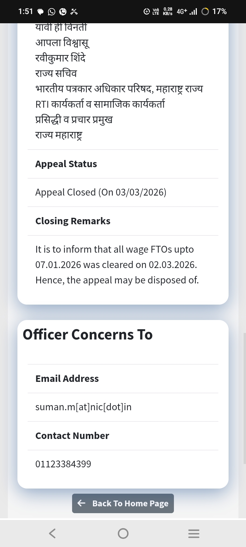Tap the Back To Home Page button

pos(123,503)
